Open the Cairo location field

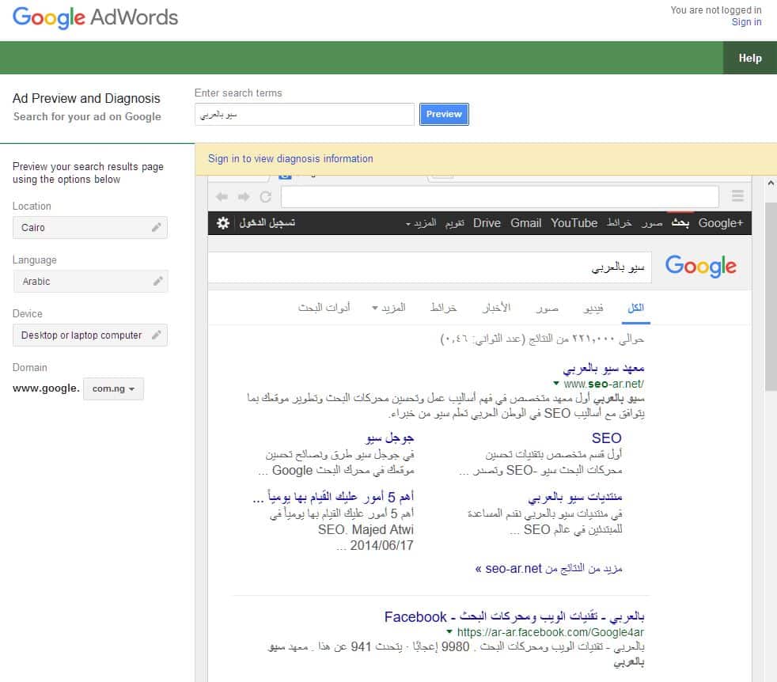tap(89, 228)
